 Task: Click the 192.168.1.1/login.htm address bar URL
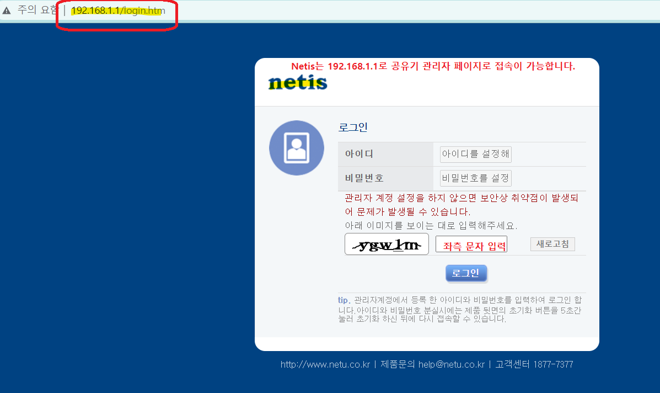119,10
